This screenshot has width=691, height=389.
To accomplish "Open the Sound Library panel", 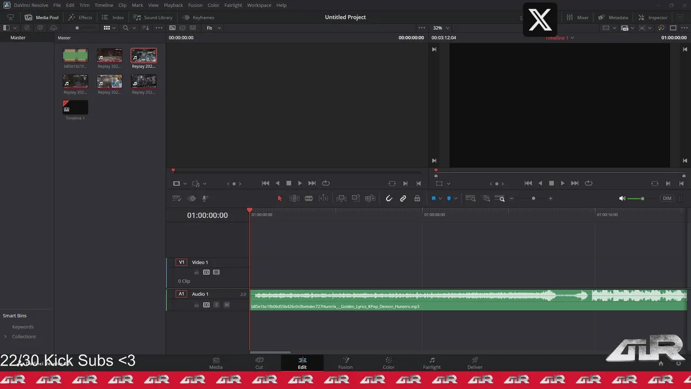I will click(153, 17).
